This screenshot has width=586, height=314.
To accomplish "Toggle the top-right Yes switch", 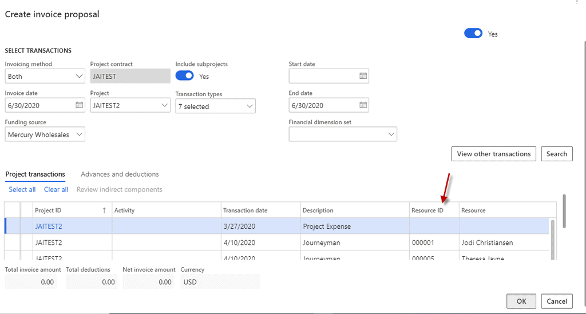I will 473,33.
